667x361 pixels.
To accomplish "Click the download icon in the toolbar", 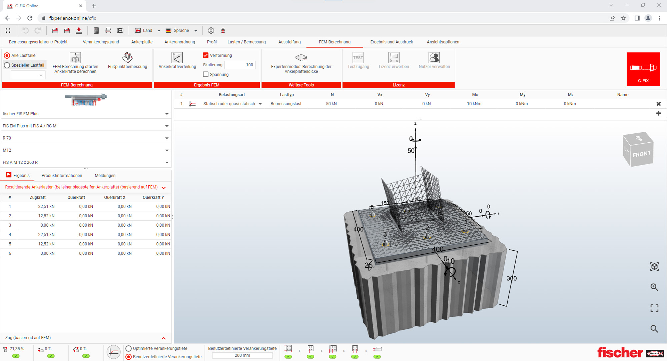I will 79,30.
